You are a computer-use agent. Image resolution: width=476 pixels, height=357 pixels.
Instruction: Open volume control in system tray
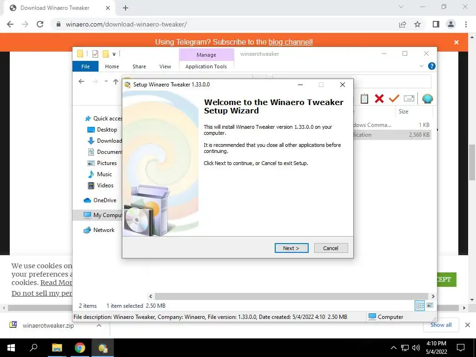[x=416, y=348]
